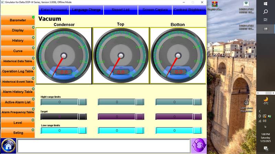Viewport: 275px width, 154px height.
Task: Open the notification center icon
Action: tap(266, 149)
